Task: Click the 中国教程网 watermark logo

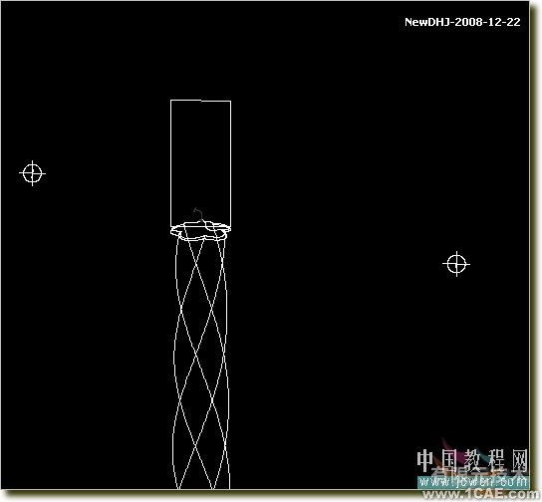Action: pyautogui.click(x=472, y=460)
